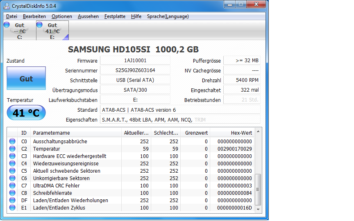Click status orb of E1 Laden/Entladen Zyklus row
Viewport: 354px width, 221px height.
pos(12,207)
